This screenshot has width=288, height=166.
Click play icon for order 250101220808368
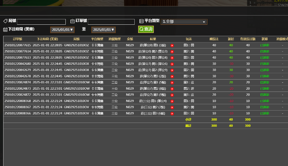(172, 101)
